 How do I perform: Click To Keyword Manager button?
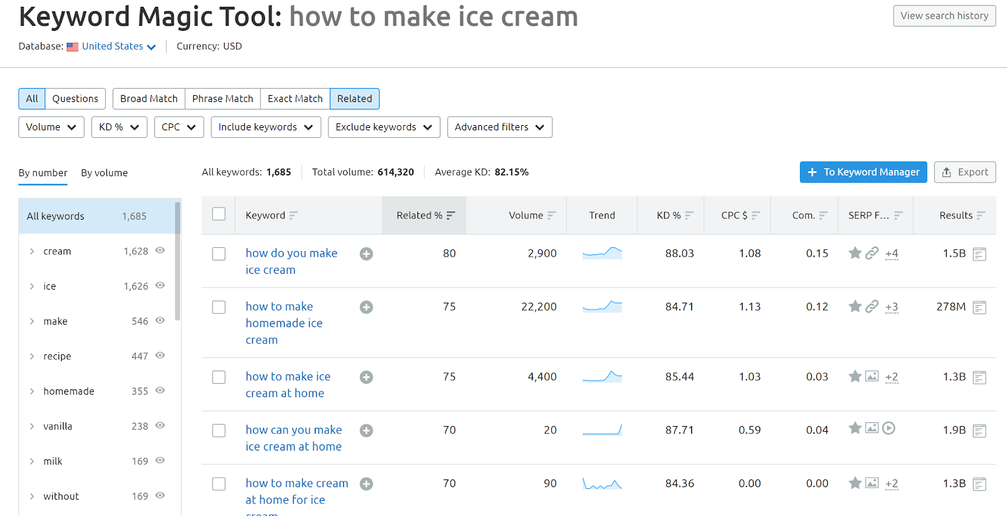point(863,172)
